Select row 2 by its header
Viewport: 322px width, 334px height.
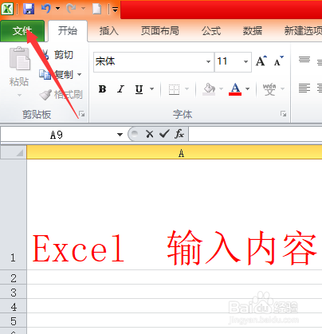point(13,277)
